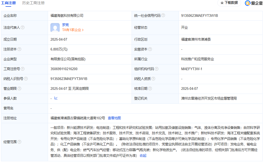
Task: Switch to 历史工商注册 tab
Action: [33, 3]
